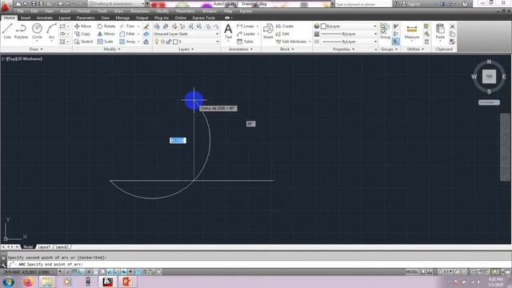Activate the Fillet command
Viewport: 512px width, 288px height.
tap(127, 34)
